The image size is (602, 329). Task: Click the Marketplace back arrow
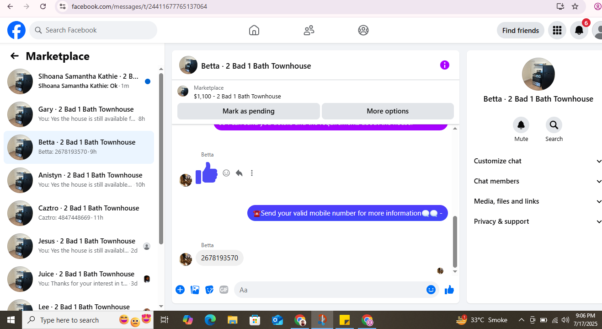15,56
